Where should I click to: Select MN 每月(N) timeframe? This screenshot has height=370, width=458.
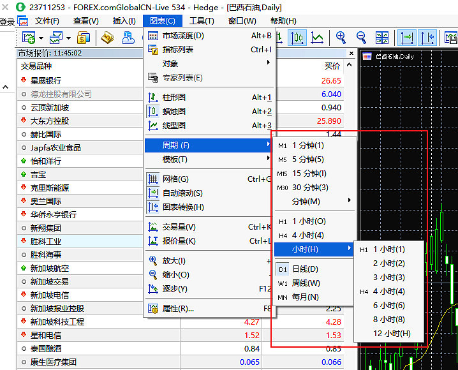[314, 297]
